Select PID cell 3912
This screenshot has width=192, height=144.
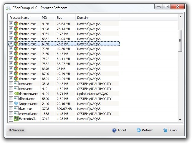coord(45,119)
